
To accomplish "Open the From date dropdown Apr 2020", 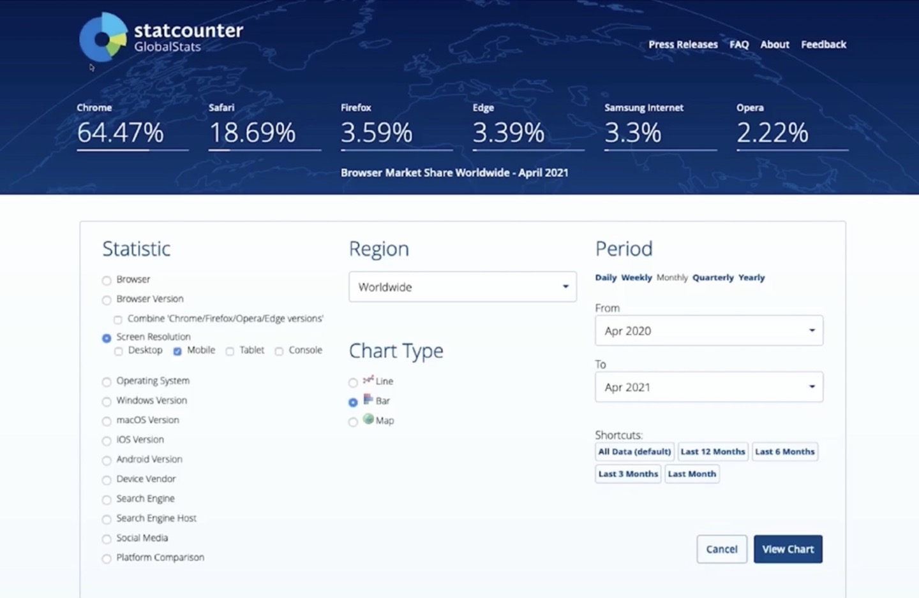I will click(x=709, y=330).
